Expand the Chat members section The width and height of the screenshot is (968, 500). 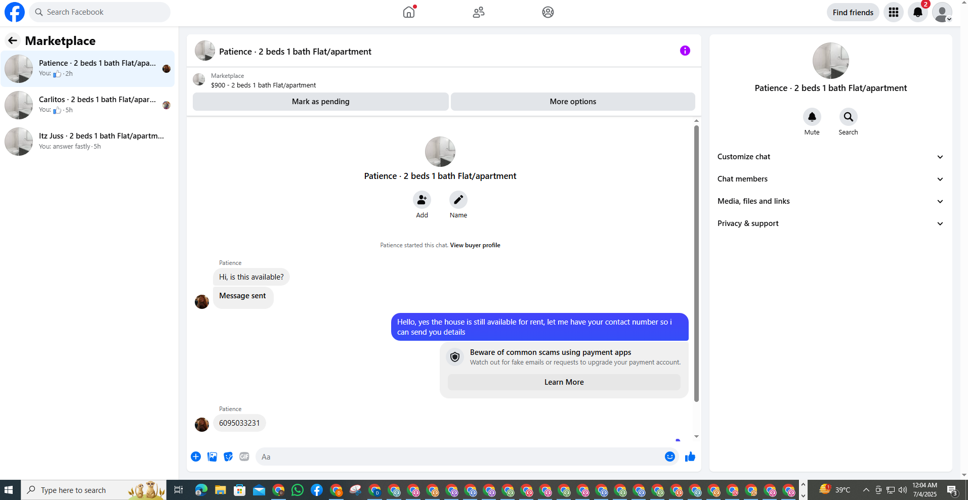[830, 179]
